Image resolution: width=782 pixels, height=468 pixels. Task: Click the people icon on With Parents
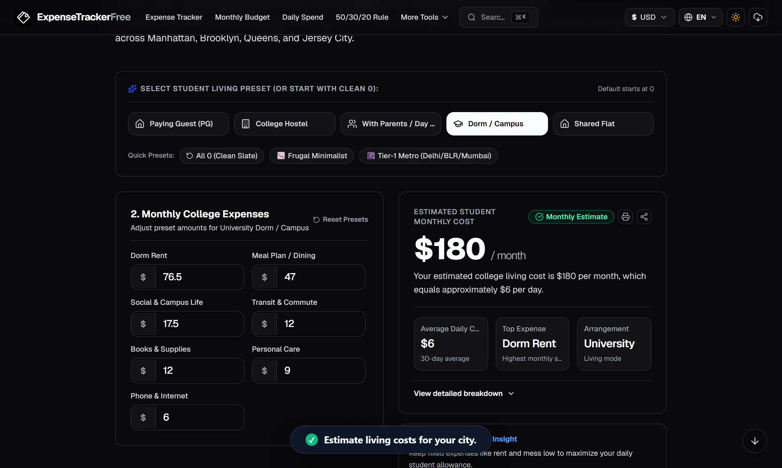[352, 124]
